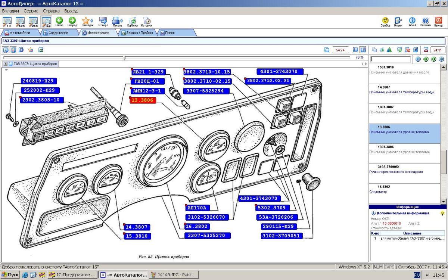448x280 pixels.
Task: Select part 1507.3810 in the parts list
Action: tap(405, 74)
